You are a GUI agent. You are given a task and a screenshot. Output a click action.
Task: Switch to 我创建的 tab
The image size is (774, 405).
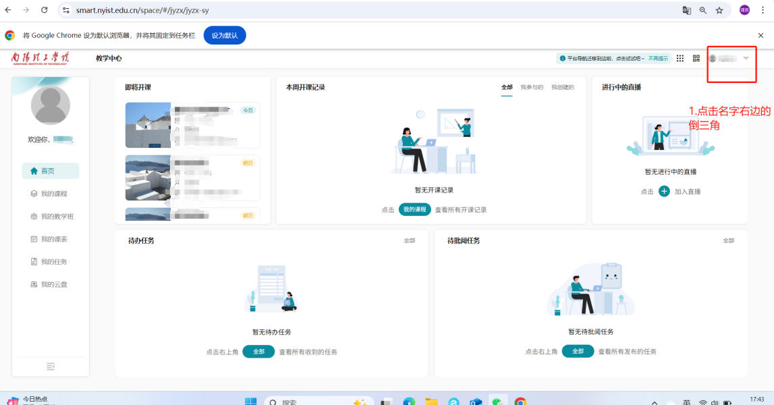(x=562, y=87)
